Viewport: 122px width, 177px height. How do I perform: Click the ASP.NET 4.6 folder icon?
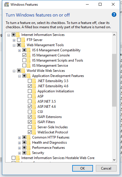pyautogui.click(x=34, y=106)
